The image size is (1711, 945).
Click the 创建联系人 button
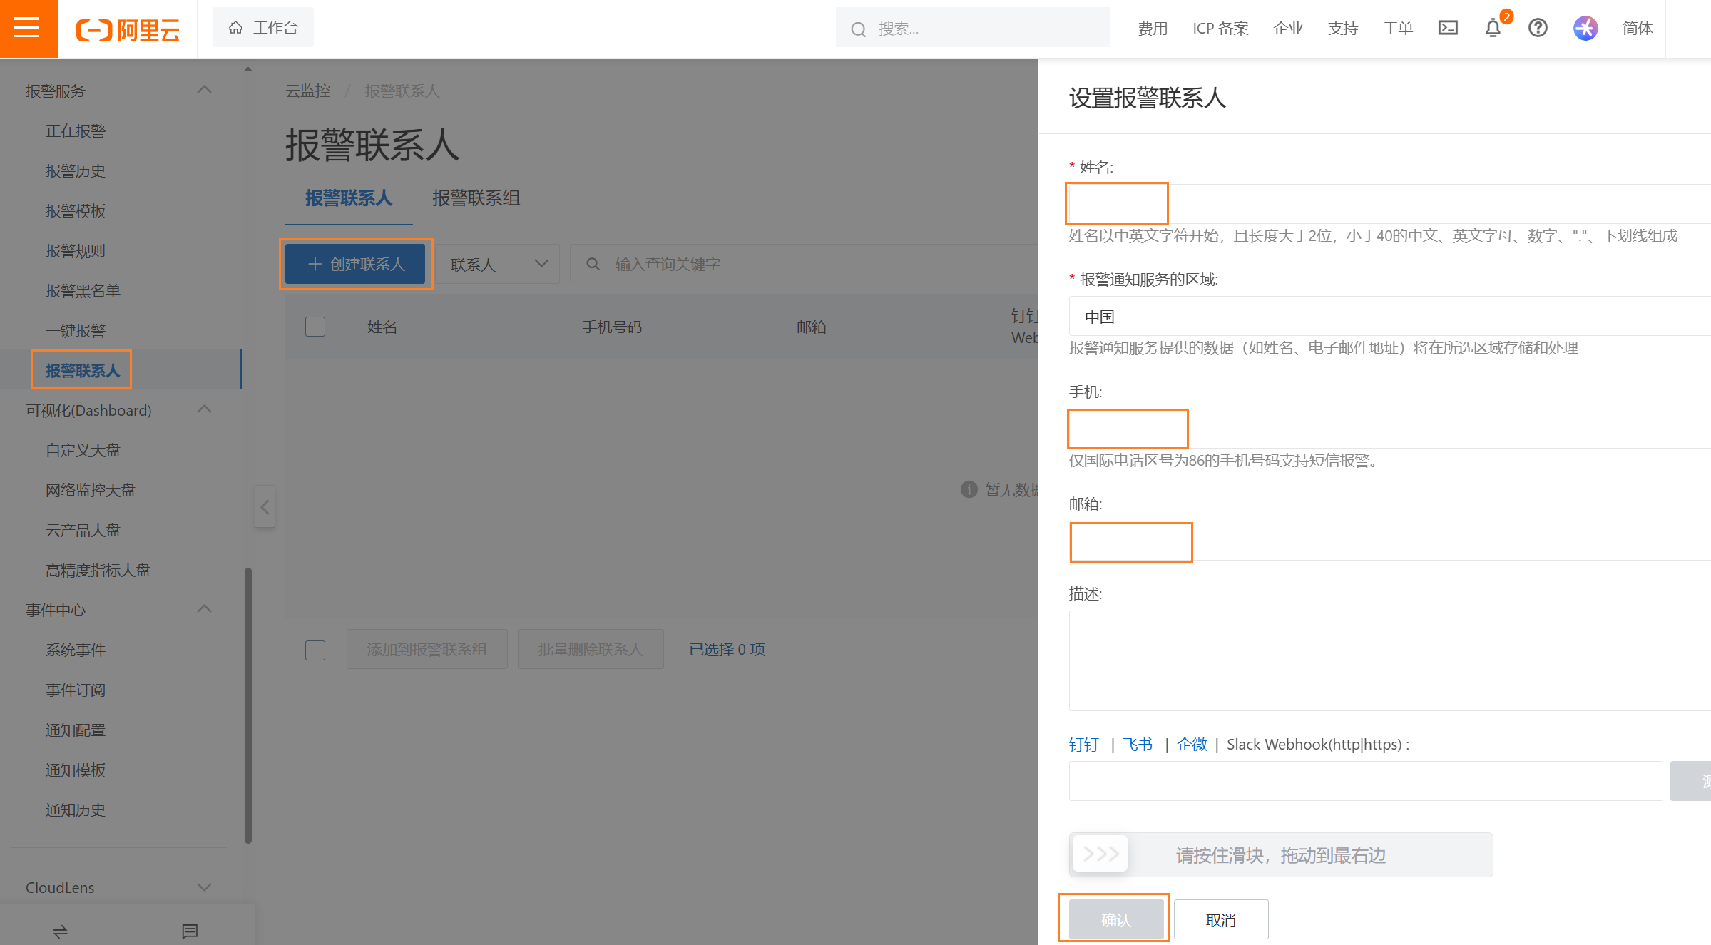point(356,264)
